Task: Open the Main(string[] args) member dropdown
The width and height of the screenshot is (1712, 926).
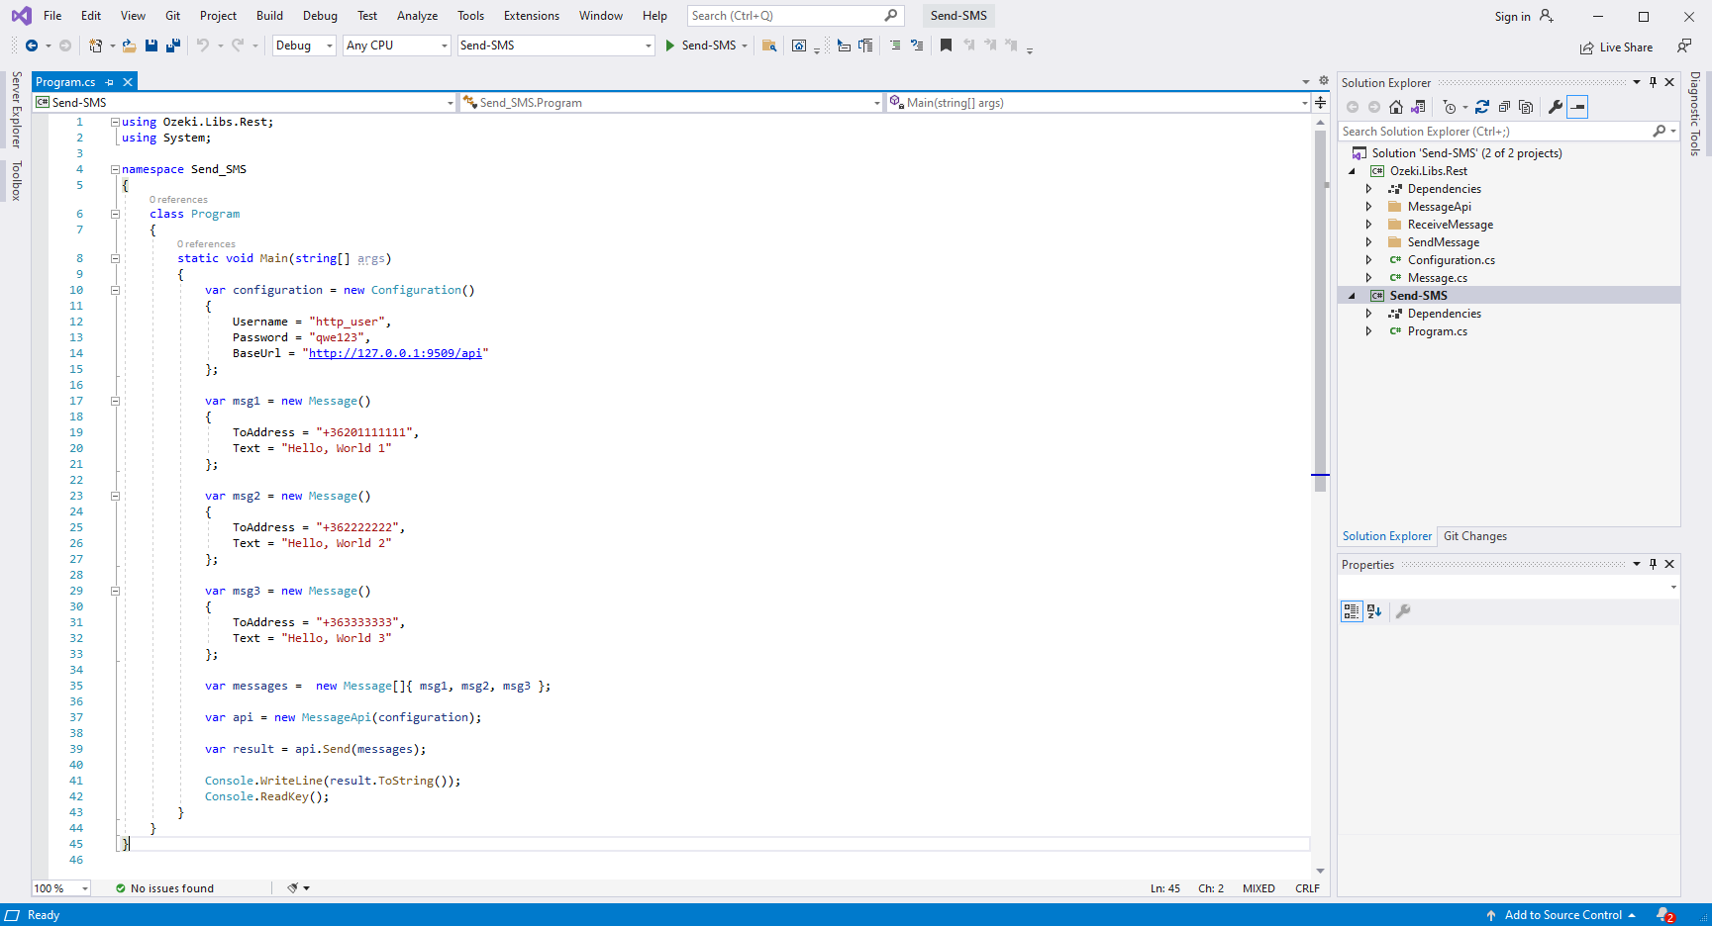Action: click(1098, 103)
